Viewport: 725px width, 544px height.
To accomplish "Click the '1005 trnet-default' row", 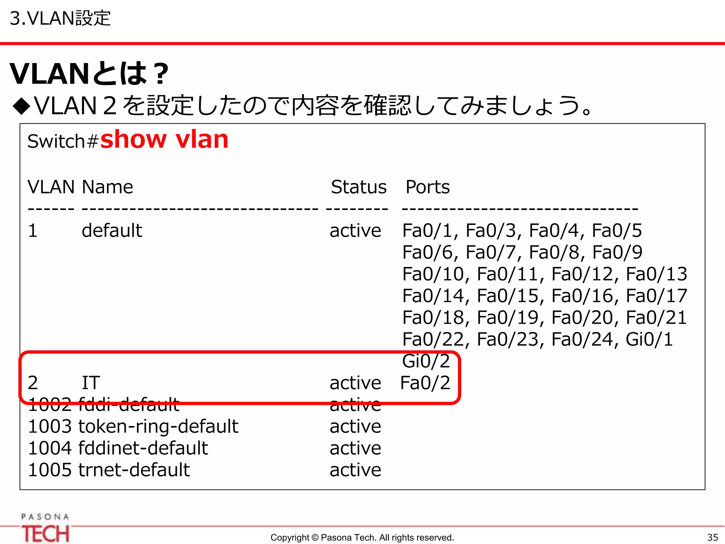I will [x=109, y=470].
